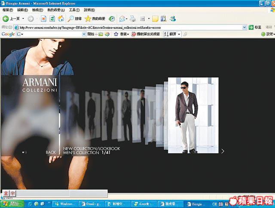Open the History clock icon
This screenshot has height=208, width=275.
click(112, 18)
